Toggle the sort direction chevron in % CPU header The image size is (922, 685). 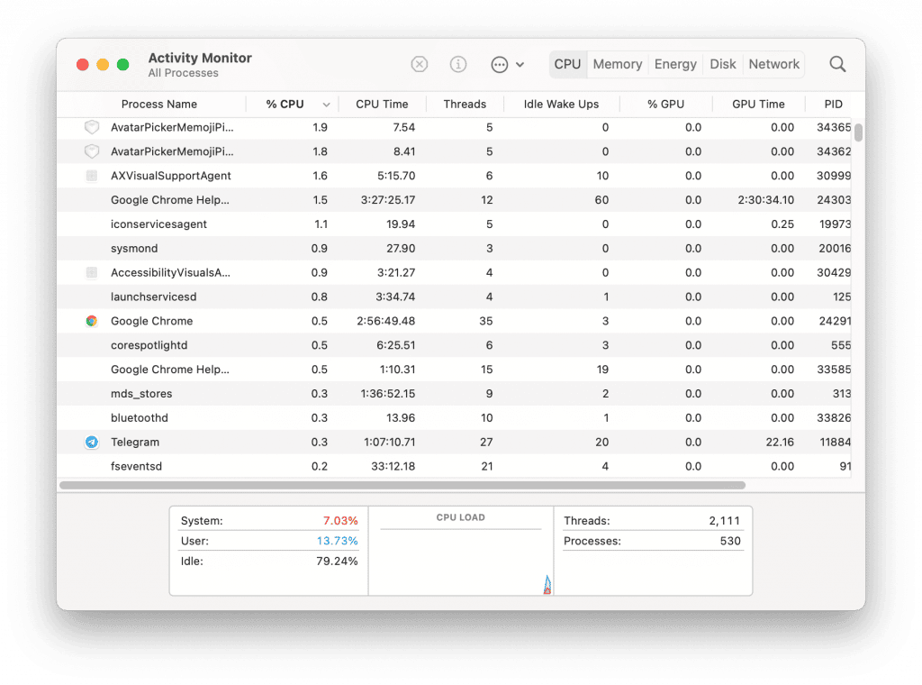326,105
